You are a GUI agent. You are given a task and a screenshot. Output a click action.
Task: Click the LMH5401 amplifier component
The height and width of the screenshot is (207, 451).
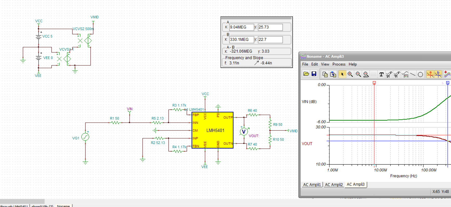click(212, 130)
